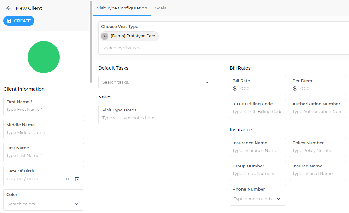Click into the Insurance Name field
349x213 pixels.
tap(257, 151)
